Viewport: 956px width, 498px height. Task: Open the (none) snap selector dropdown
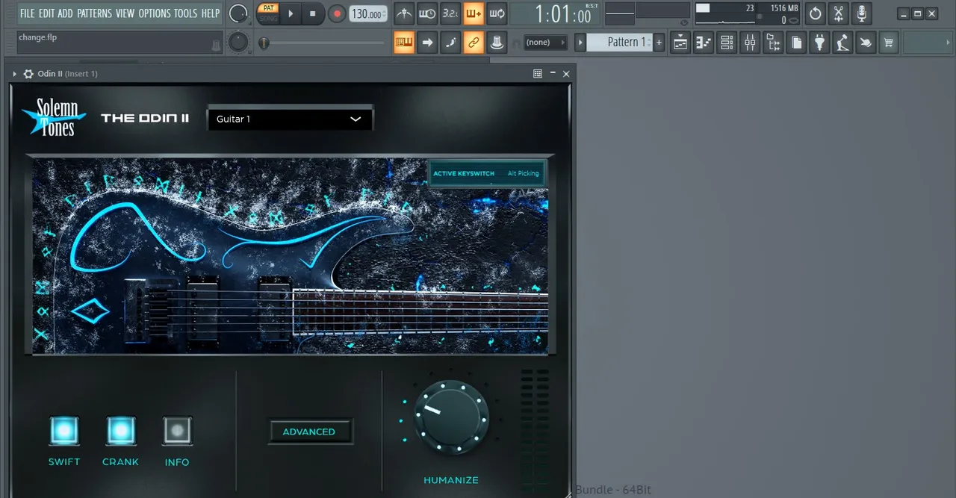coord(544,43)
